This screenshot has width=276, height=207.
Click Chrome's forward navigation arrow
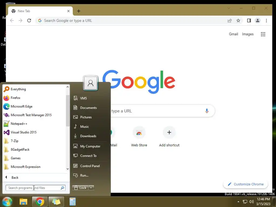pyautogui.click(x=20, y=20)
